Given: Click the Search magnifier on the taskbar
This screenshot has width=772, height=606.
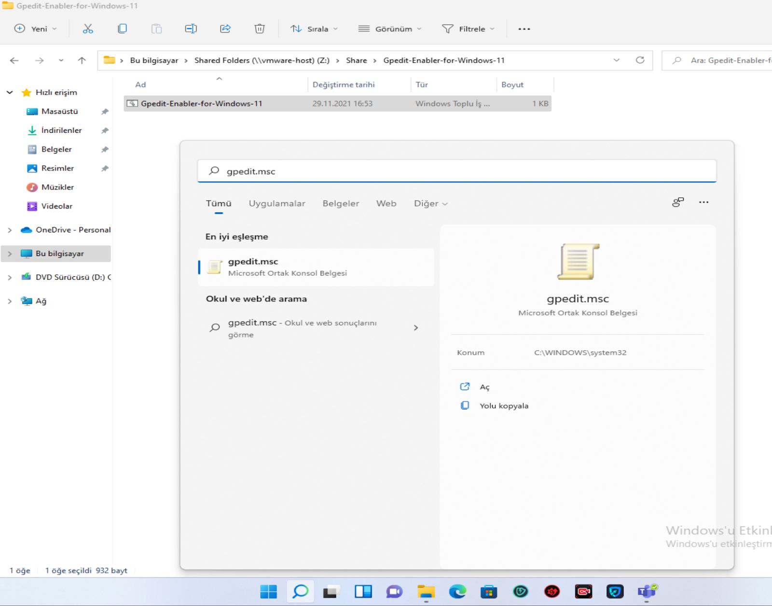Looking at the screenshot, I should (300, 592).
